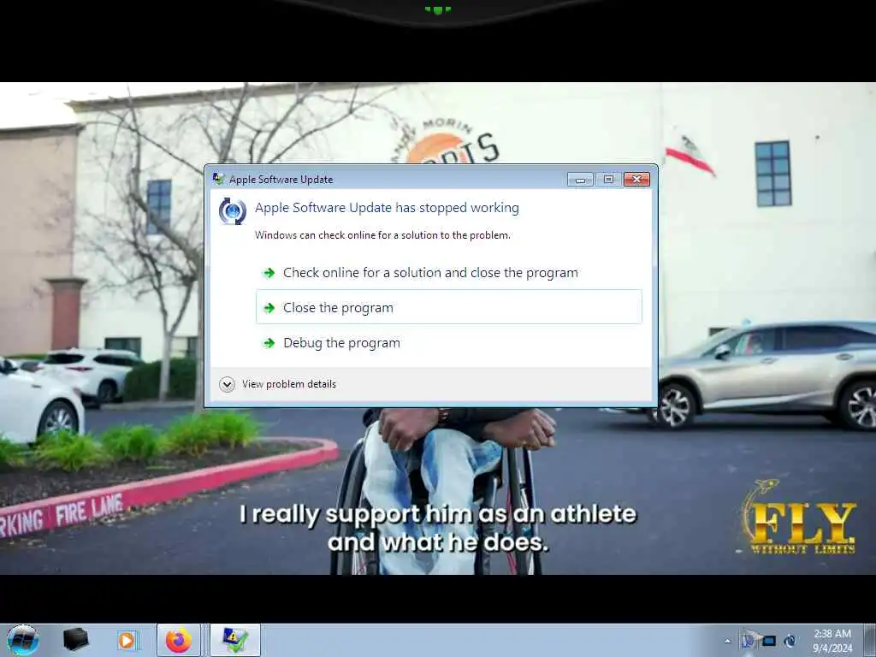Launch Windows Media Player from taskbar

coord(127,640)
